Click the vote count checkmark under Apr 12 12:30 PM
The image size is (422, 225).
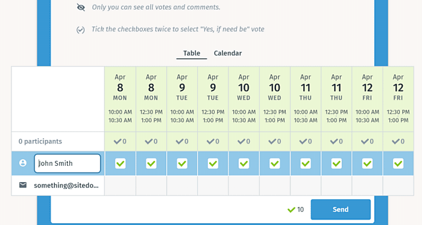(395, 141)
